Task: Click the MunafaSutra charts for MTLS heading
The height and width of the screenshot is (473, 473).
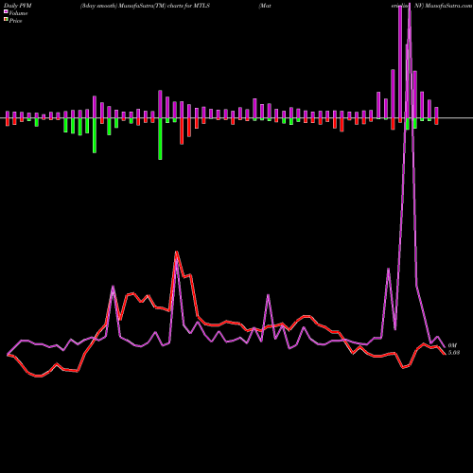Action: (x=145, y=6)
